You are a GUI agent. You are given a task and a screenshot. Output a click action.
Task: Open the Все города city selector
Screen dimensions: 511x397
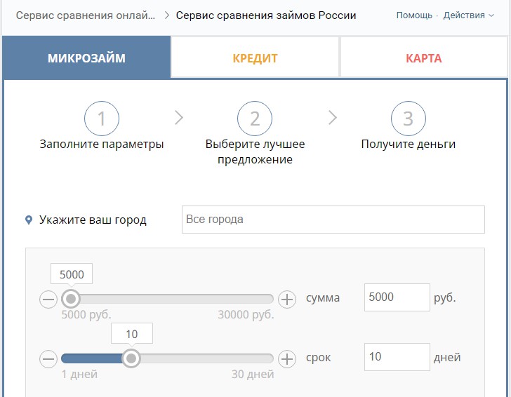click(x=333, y=220)
